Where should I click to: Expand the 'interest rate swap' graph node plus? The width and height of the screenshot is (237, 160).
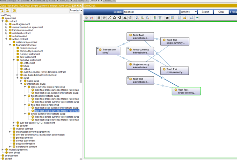(98, 48)
